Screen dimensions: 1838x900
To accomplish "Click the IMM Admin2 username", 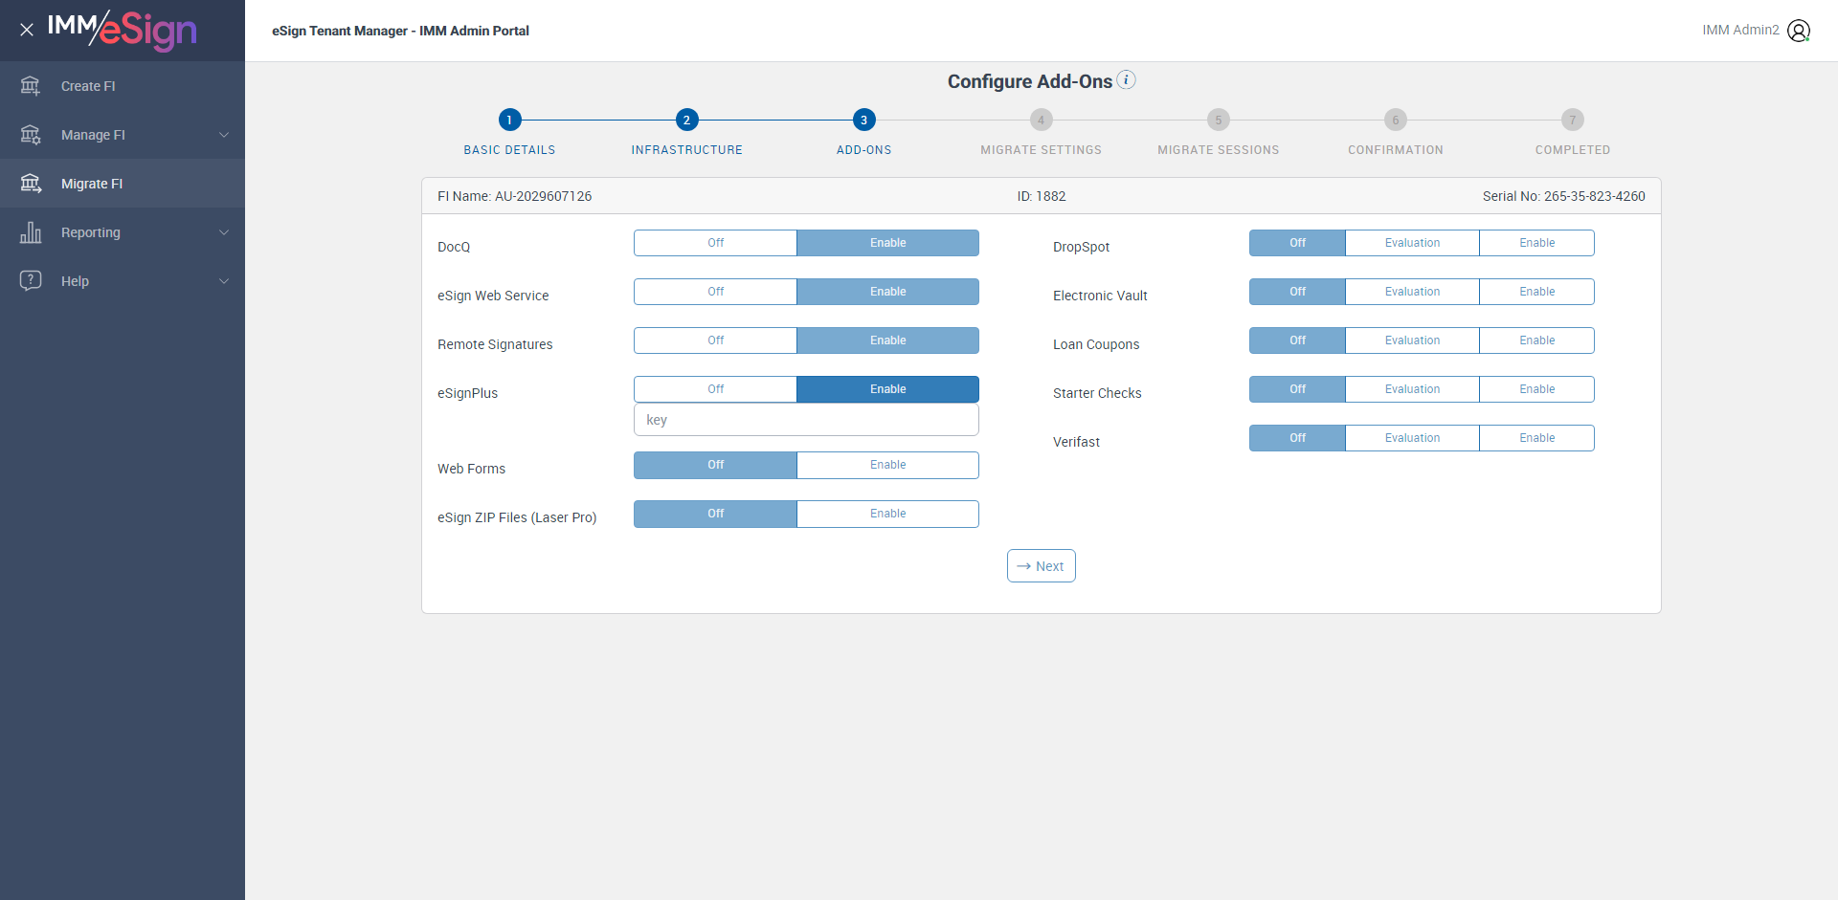I will click(1740, 31).
